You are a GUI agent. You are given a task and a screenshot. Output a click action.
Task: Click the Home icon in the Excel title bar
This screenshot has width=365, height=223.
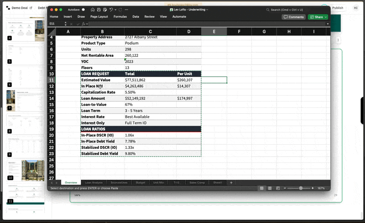click(x=93, y=9)
